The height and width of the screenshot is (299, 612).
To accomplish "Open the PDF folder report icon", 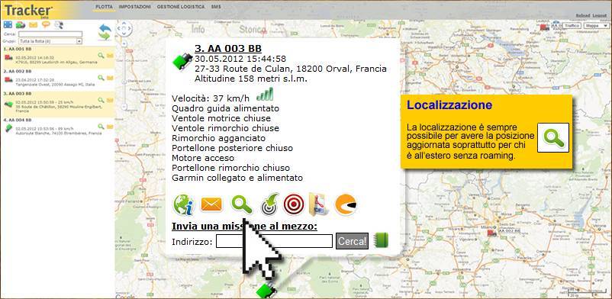I will pyautogui.click(x=319, y=204).
